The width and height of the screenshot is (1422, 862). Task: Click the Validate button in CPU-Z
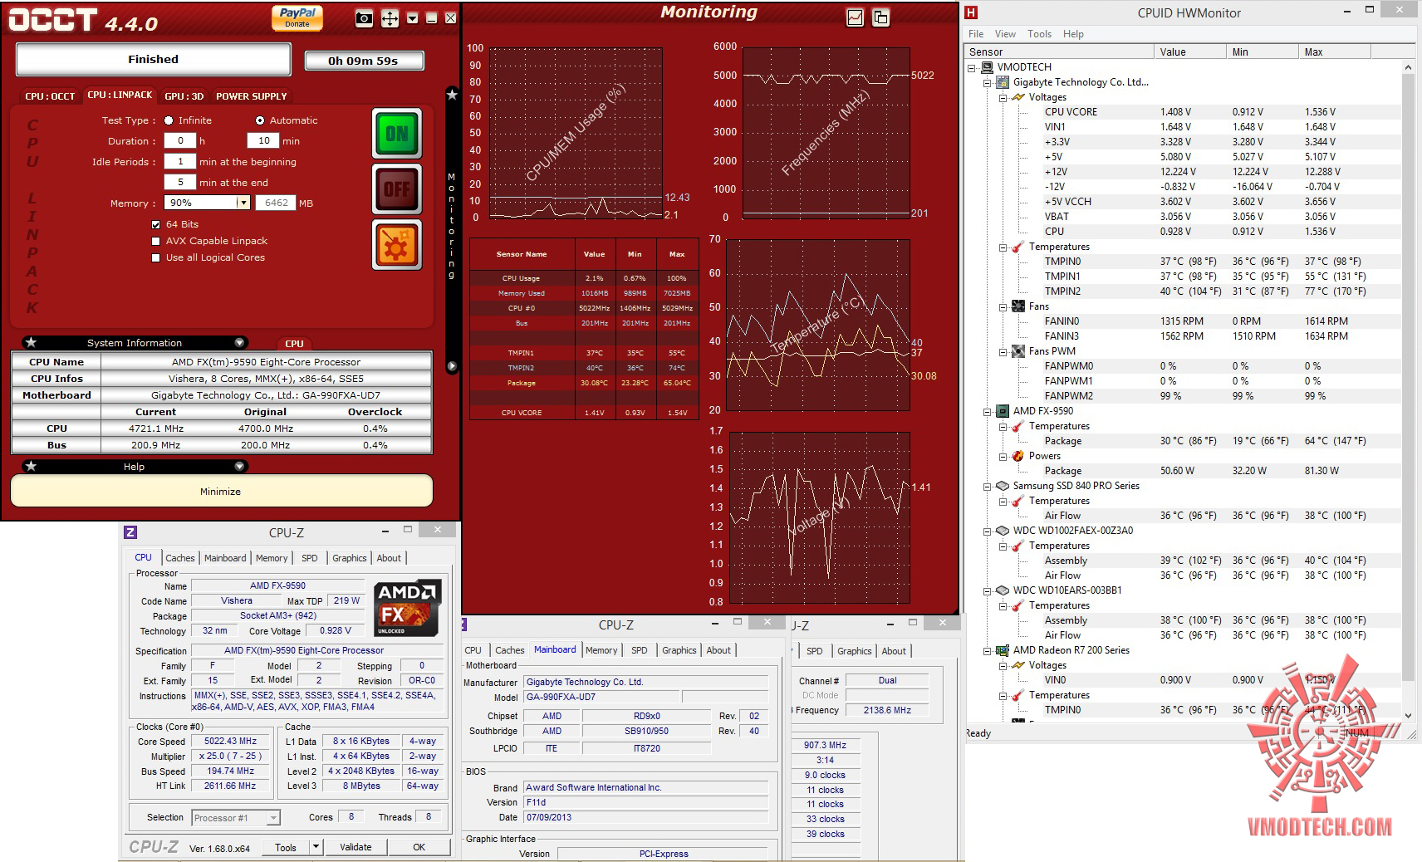click(x=355, y=847)
